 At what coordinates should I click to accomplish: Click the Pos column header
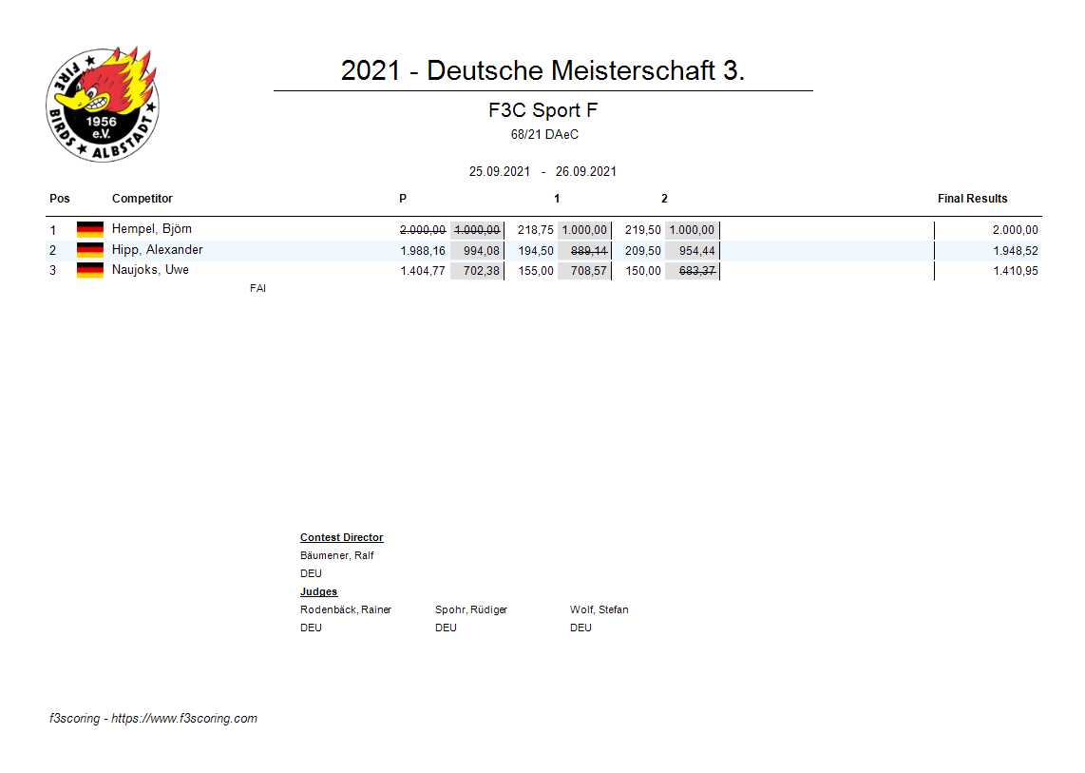pos(60,199)
